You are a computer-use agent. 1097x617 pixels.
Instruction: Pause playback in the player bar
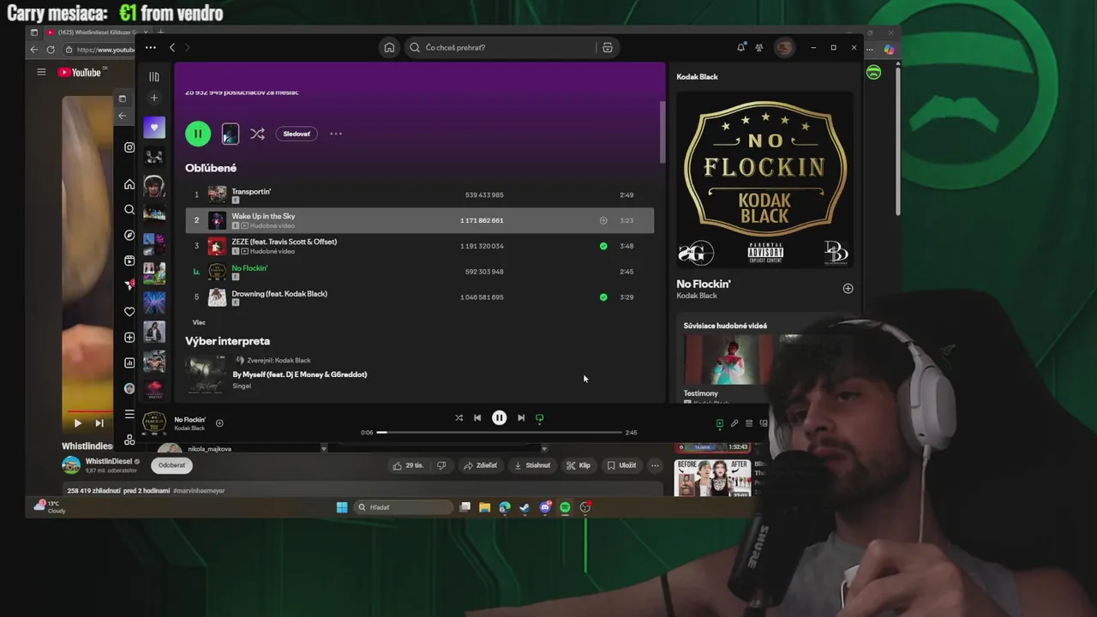tap(499, 418)
